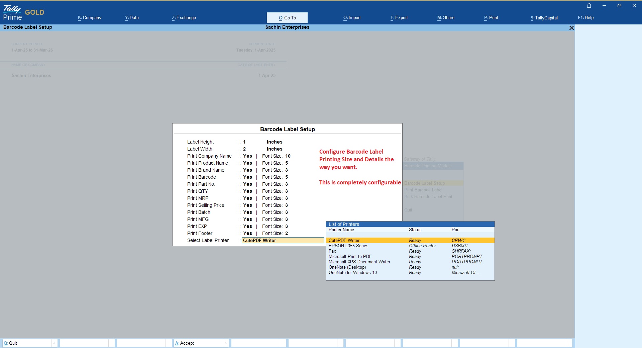Click the Tally Prime logo
Screen dimensions: 642x348
[x=13, y=13]
